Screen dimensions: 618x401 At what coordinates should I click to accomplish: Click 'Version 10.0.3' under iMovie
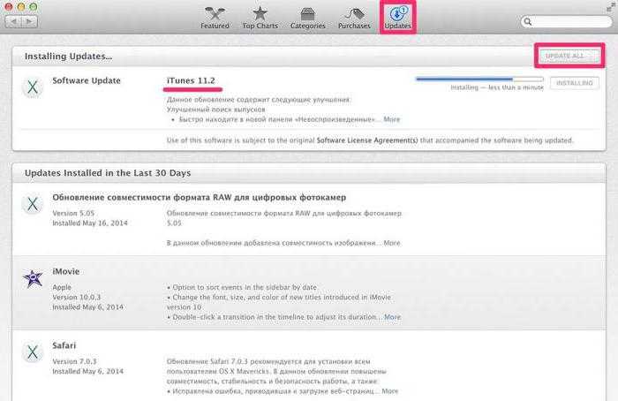(77, 297)
